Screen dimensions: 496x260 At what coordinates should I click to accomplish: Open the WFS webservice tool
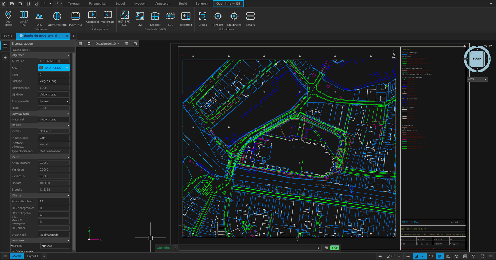[x=39, y=18]
